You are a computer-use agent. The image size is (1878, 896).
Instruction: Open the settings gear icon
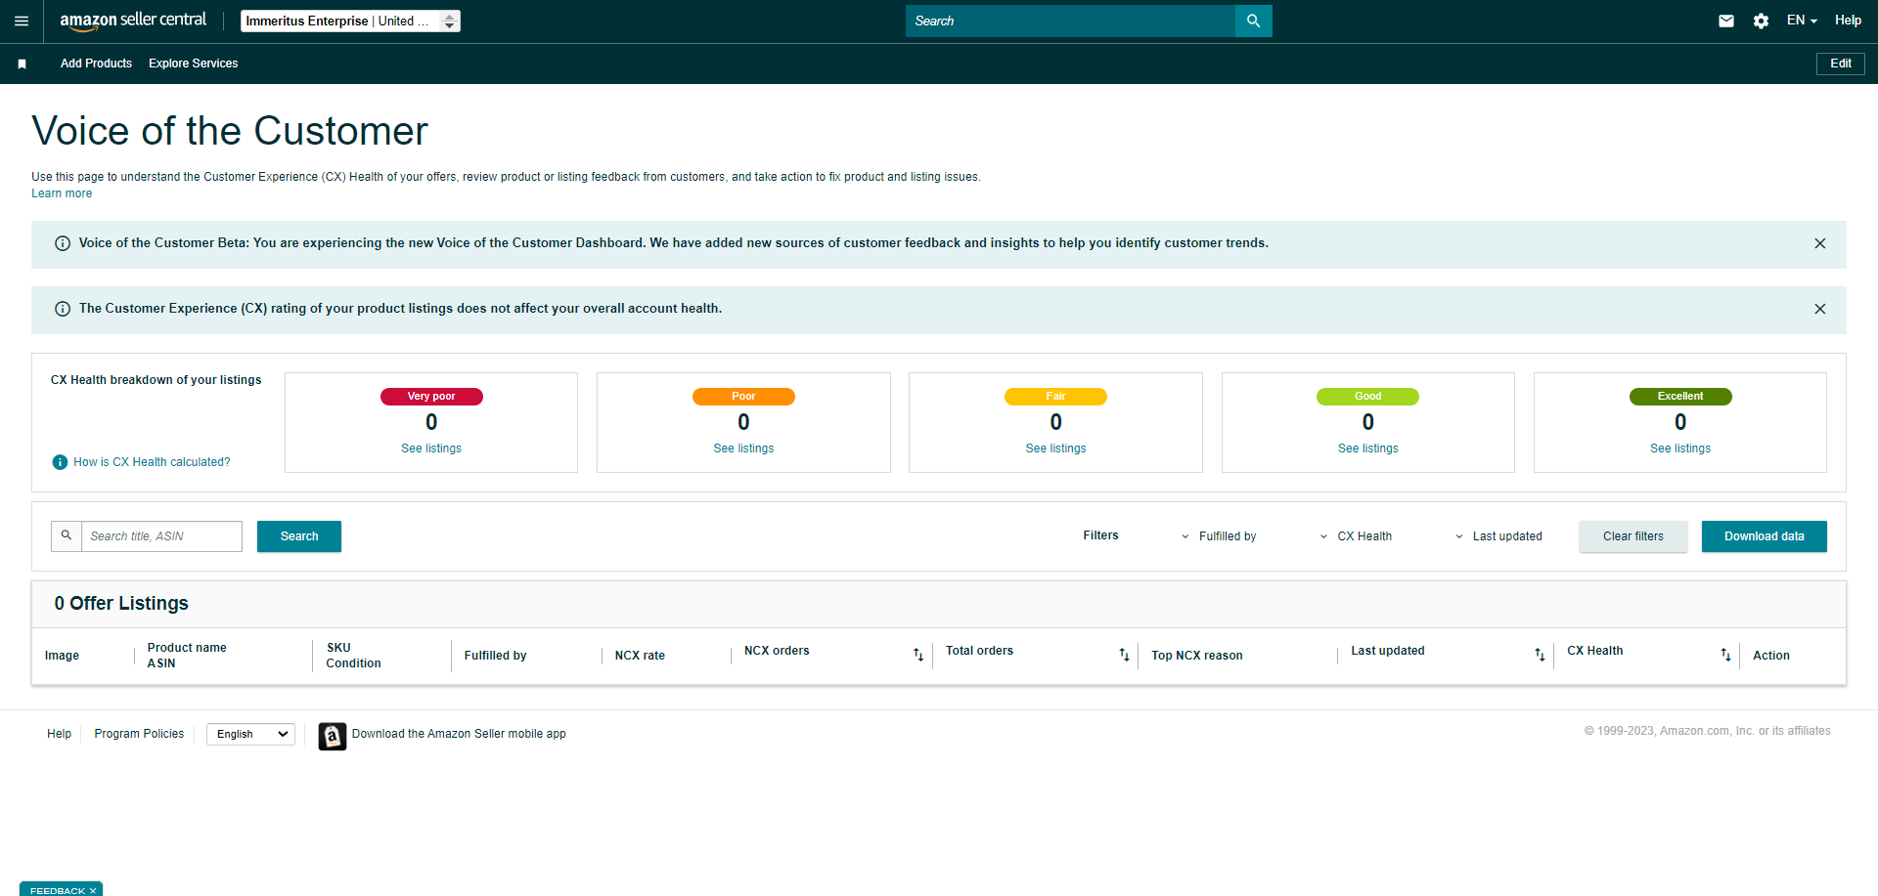point(1761,21)
